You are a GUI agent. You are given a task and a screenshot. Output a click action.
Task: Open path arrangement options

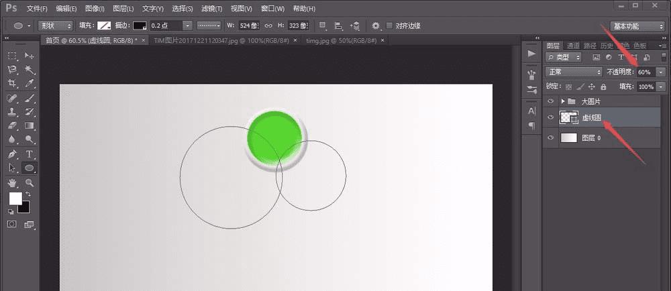click(354, 25)
